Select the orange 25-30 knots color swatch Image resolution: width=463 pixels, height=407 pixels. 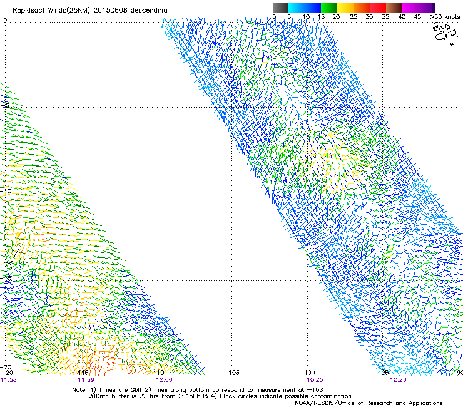362,8
